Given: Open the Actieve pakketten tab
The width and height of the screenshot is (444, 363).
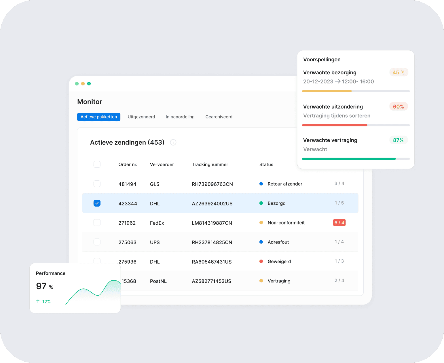Looking at the screenshot, I should (x=99, y=117).
